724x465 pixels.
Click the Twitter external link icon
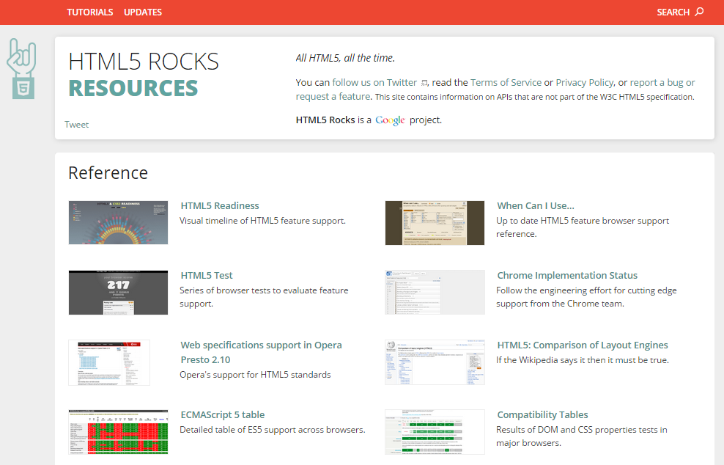point(424,83)
